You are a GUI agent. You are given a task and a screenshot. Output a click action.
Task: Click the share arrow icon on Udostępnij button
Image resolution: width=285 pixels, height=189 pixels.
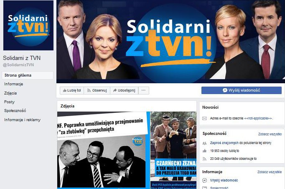pyautogui.click(x=115, y=90)
